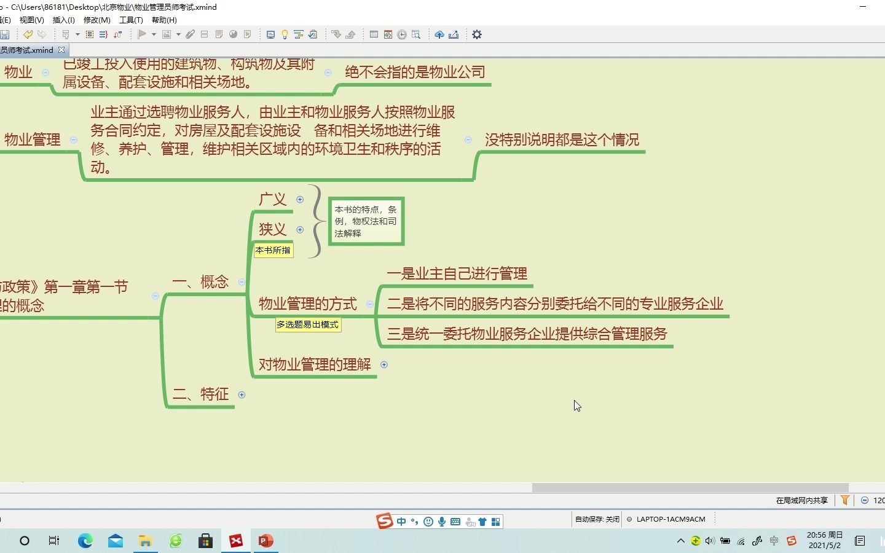Insert an image into the topic
The width and height of the screenshot is (885, 553).
pyautogui.click(x=166, y=34)
